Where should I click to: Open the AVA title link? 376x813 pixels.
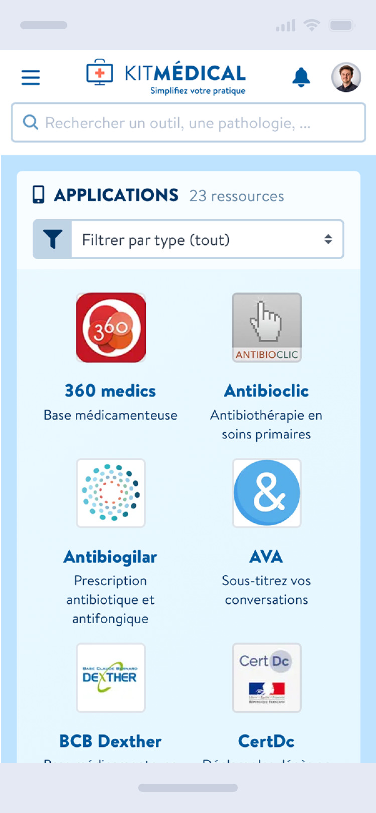coord(267,557)
